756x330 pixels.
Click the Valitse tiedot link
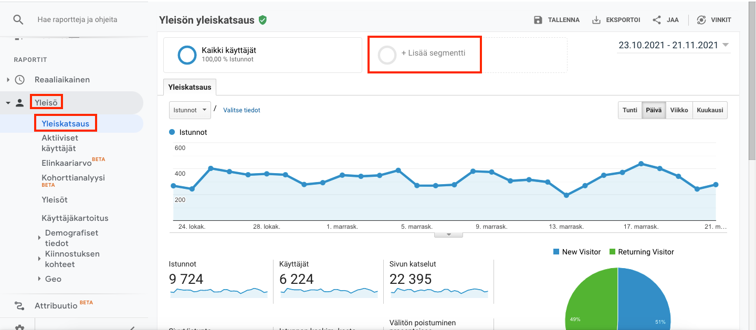tap(241, 110)
